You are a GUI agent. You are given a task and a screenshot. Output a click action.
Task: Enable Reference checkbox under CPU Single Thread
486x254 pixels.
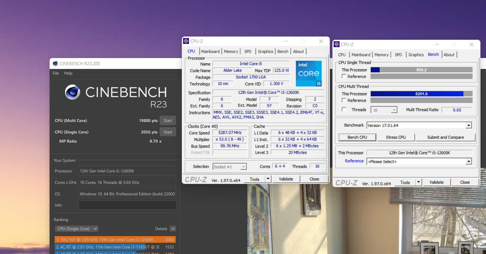pyautogui.click(x=344, y=76)
